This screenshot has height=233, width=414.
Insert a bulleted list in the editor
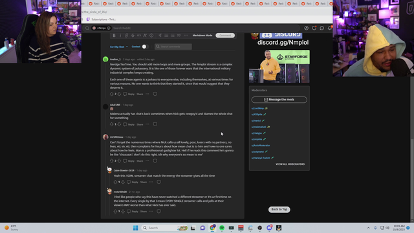pyautogui.click(x=166, y=36)
